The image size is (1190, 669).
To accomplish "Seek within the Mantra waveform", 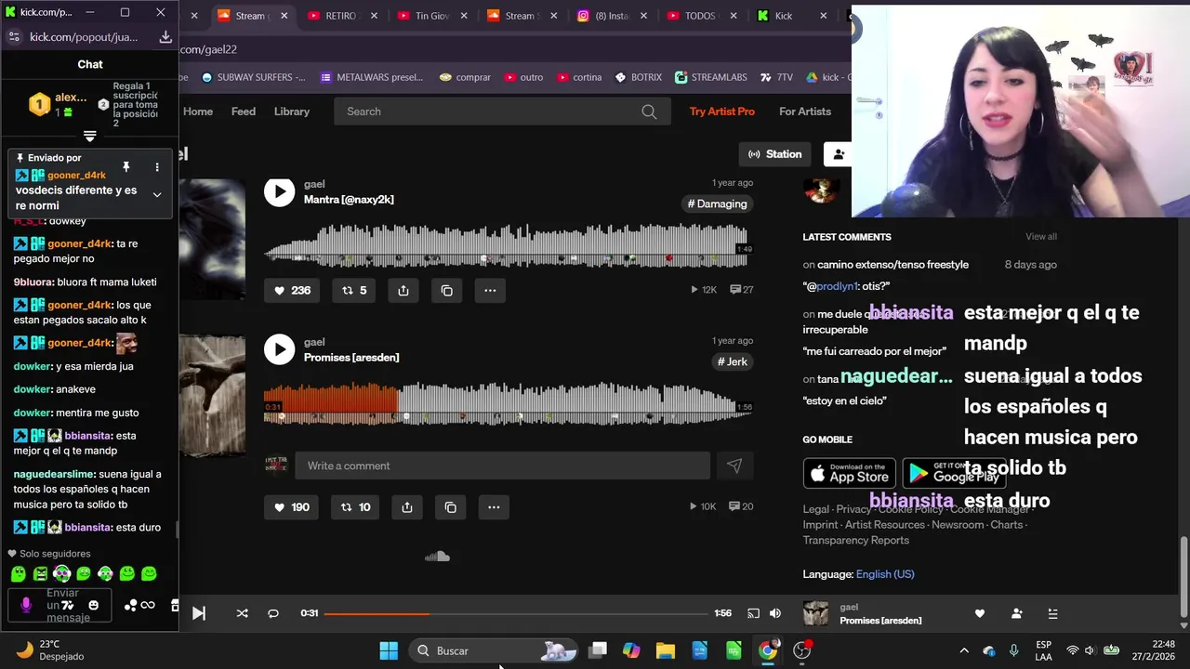I will (x=508, y=245).
